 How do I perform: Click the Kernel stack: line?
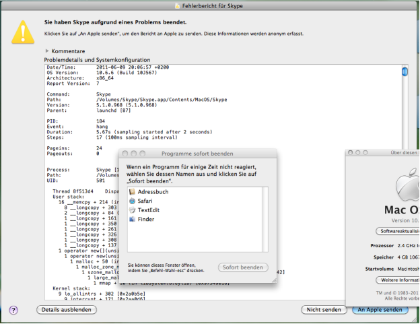71,288
